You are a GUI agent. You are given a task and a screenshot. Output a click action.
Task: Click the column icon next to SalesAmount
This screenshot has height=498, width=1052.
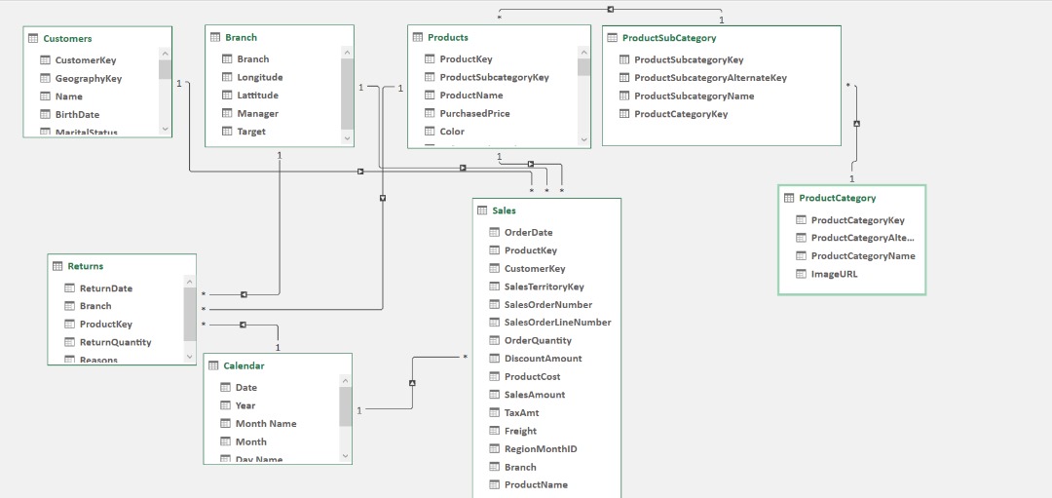click(x=494, y=395)
